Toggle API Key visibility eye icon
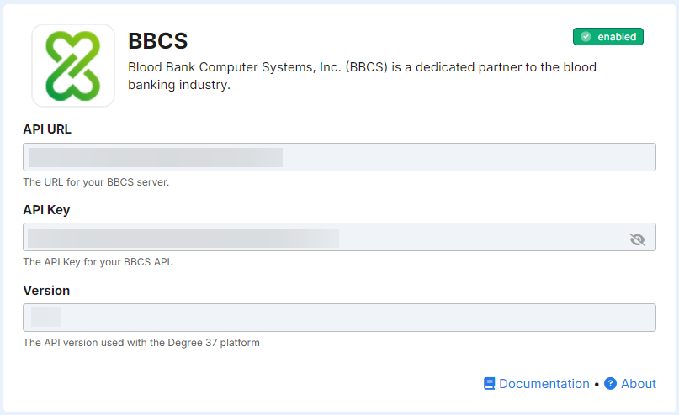 pyautogui.click(x=637, y=239)
